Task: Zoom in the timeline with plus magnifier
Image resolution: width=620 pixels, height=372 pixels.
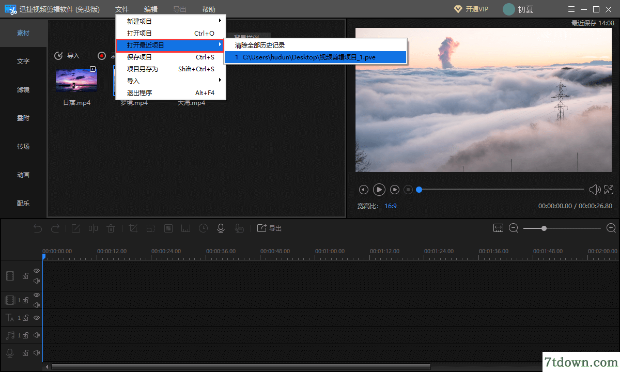Action: tap(611, 228)
